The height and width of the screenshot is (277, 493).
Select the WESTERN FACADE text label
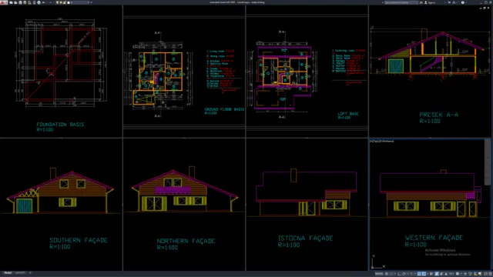(x=434, y=238)
